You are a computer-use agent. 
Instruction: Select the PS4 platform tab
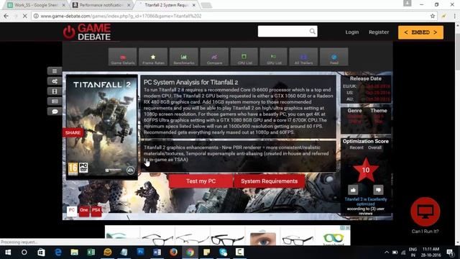coord(96,211)
